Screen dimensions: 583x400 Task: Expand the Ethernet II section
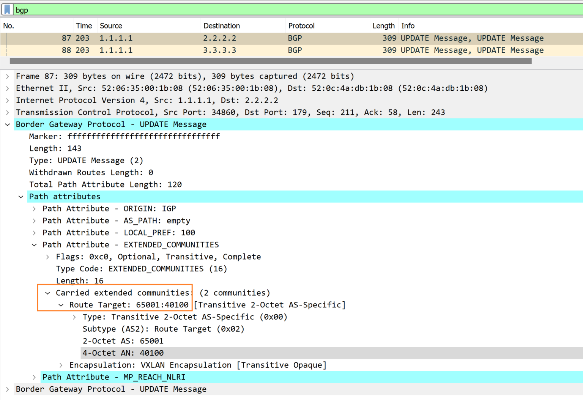click(7, 88)
